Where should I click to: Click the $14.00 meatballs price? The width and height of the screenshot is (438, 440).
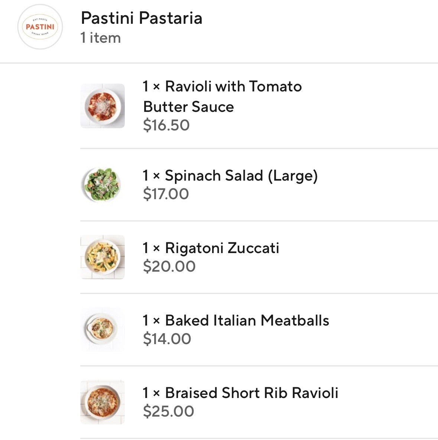click(167, 339)
